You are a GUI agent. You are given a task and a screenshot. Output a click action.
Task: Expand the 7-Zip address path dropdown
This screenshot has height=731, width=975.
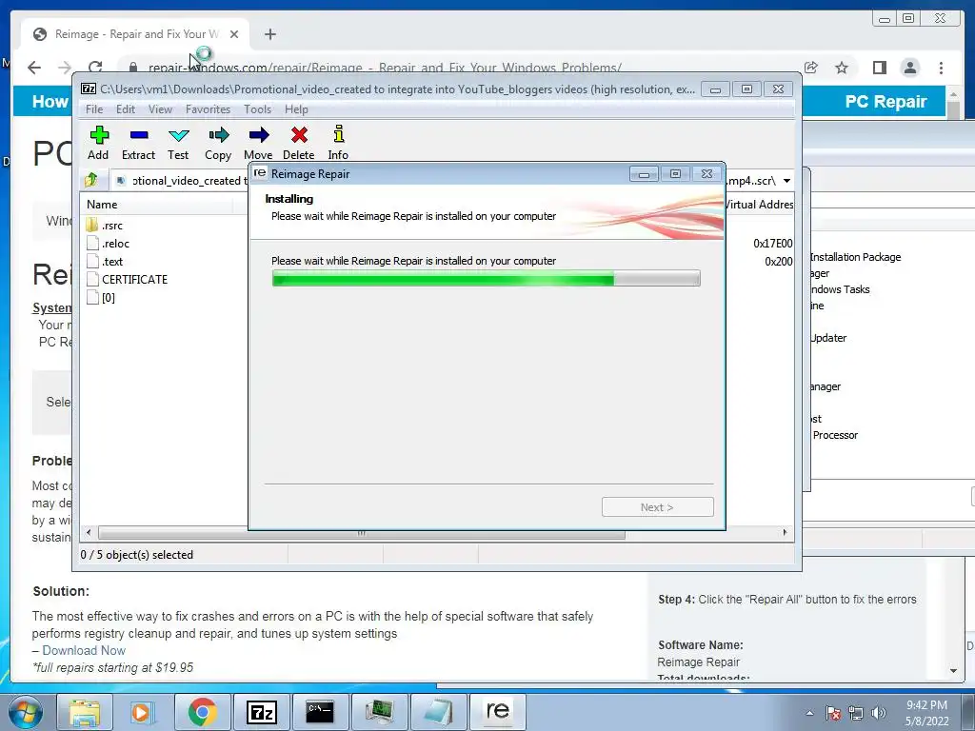click(x=786, y=181)
